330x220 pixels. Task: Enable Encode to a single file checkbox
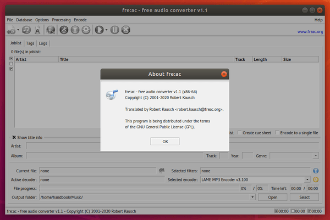277,132
